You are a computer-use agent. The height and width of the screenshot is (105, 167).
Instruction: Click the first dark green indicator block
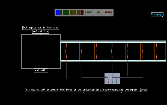click(x=61, y=13)
